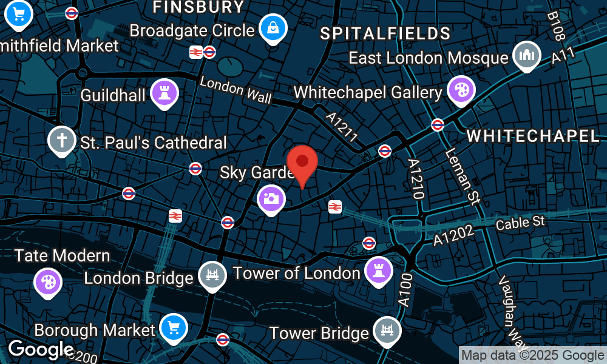Click the St. Paul's Cathedral cross icon
The width and height of the screenshot is (607, 364).
(x=61, y=141)
